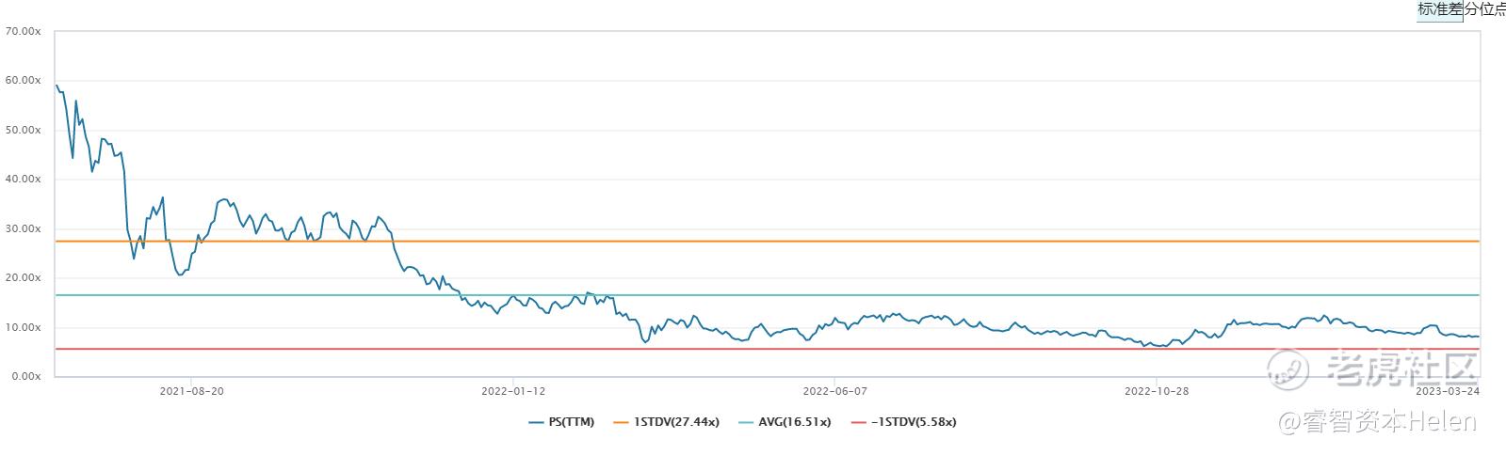Viewport: 1506px width, 455px height.
Task: Click the red -1STDV legend line marker
Action: click(858, 423)
